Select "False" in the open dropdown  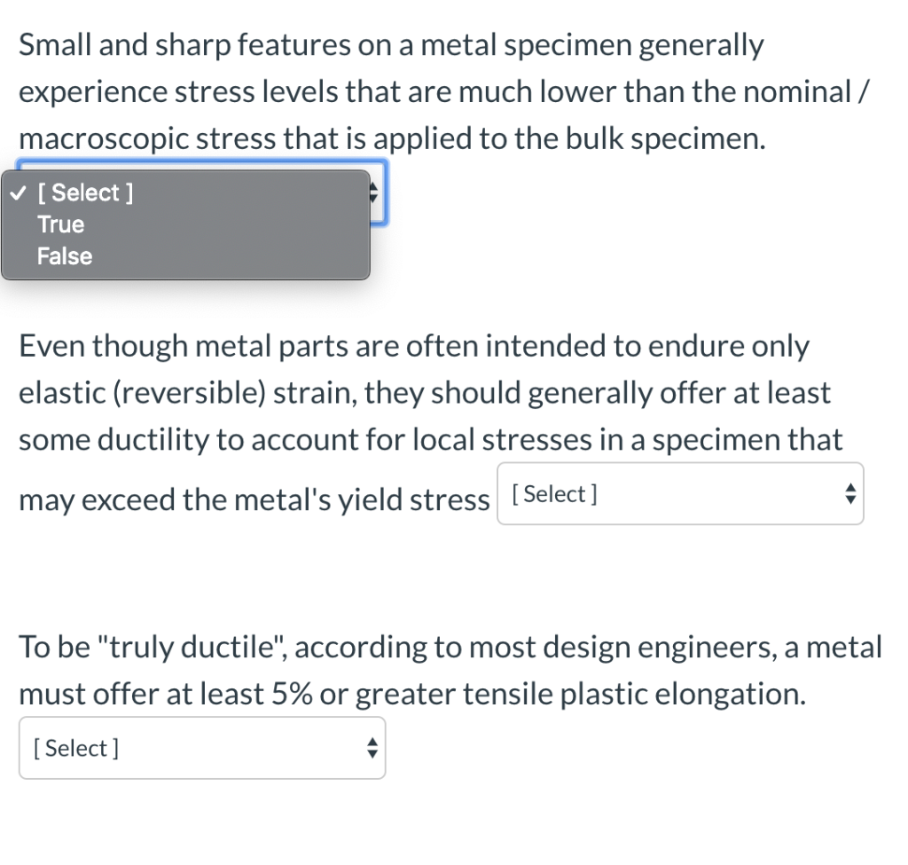[x=64, y=256]
